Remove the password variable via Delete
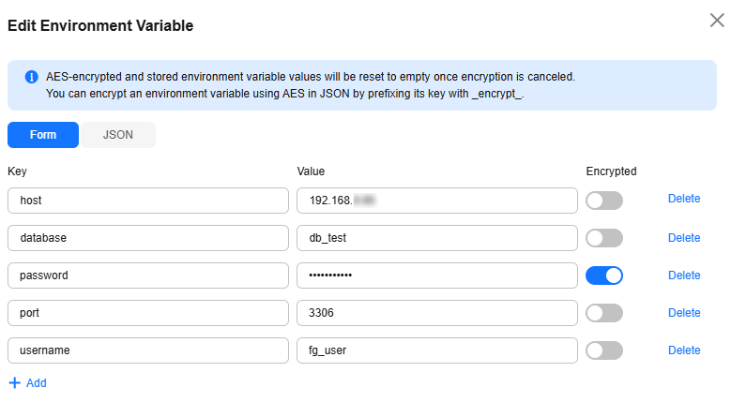731x402 pixels. 684,275
